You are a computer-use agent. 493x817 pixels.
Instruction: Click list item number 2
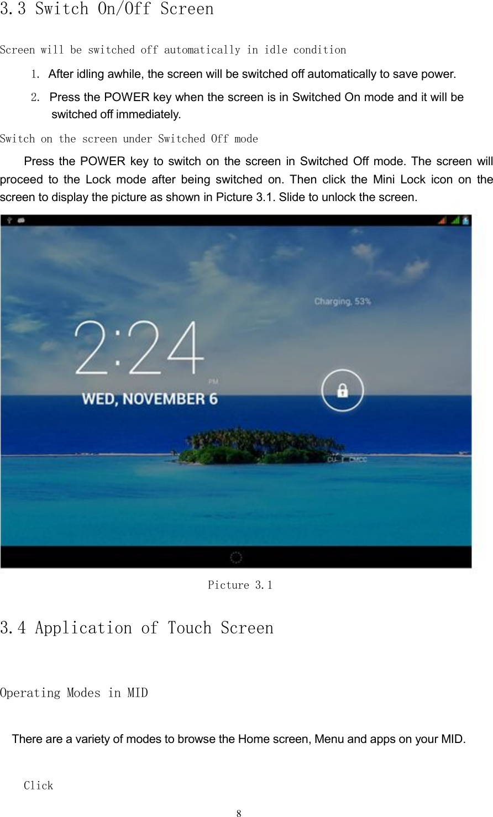pos(34,97)
